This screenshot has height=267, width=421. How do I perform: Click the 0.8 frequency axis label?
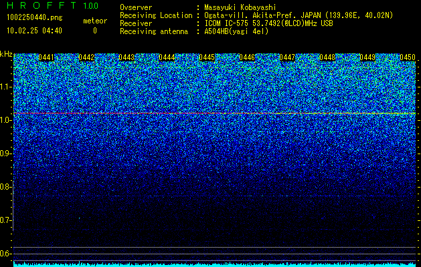5,187
